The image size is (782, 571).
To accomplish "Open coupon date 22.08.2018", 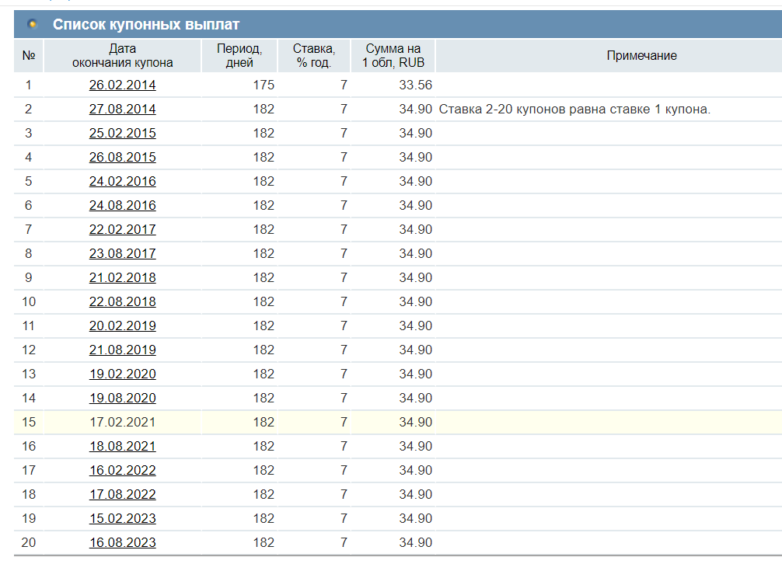I will (122, 302).
